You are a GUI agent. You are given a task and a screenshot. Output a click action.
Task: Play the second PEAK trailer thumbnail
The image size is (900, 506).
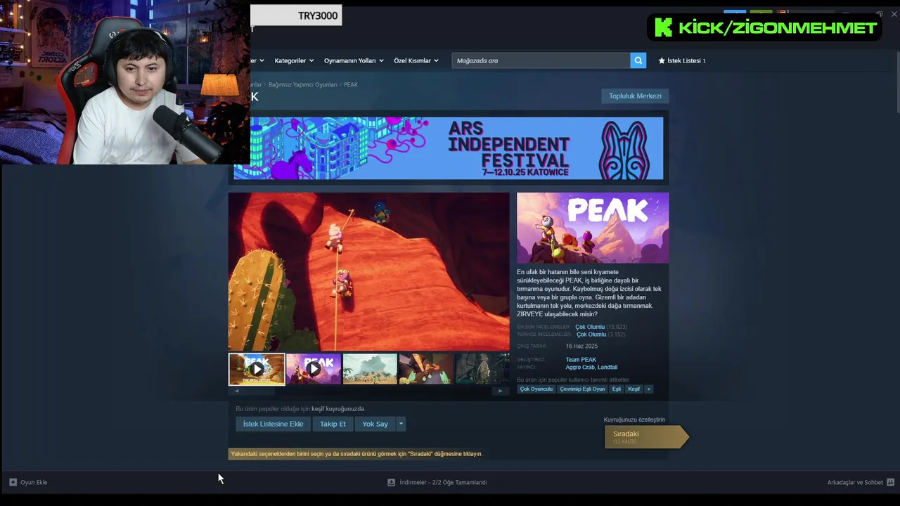coord(314,369)
